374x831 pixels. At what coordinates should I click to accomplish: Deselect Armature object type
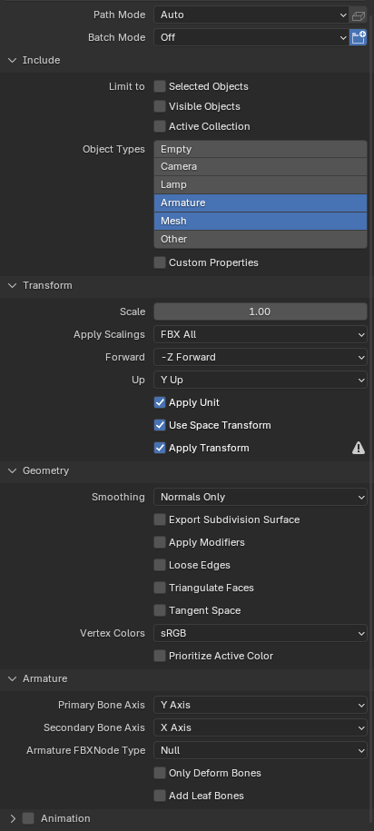(x=261, y=203)
